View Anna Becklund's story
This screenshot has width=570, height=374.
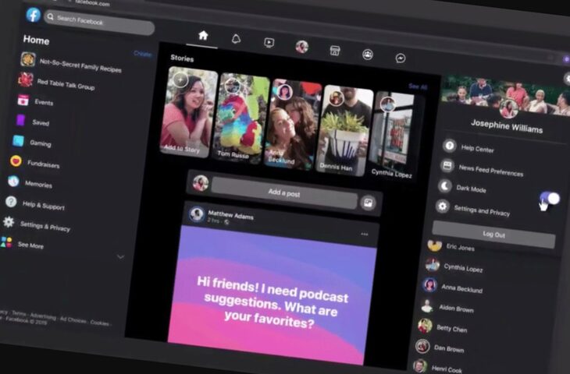pyautogui.click(x=293, y=124)
